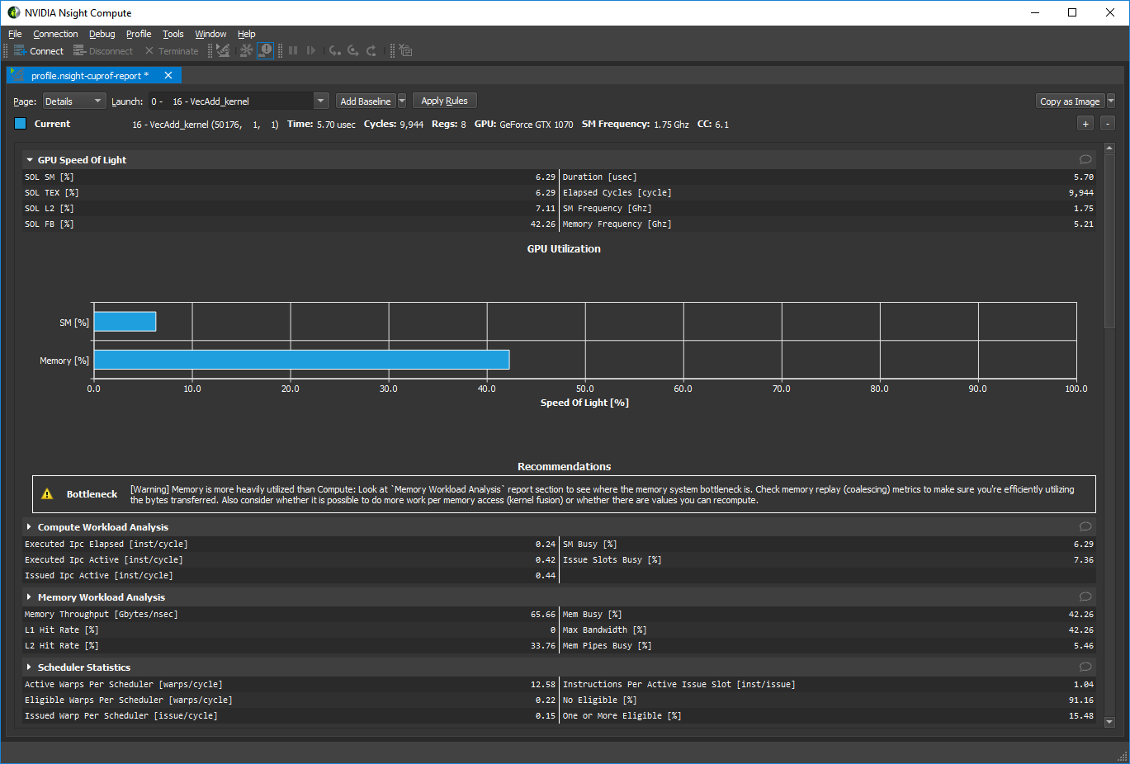
Task: Close the profile.nsight-cuprof-report tab
Action: pyautogui.click(x=168, y=75)
